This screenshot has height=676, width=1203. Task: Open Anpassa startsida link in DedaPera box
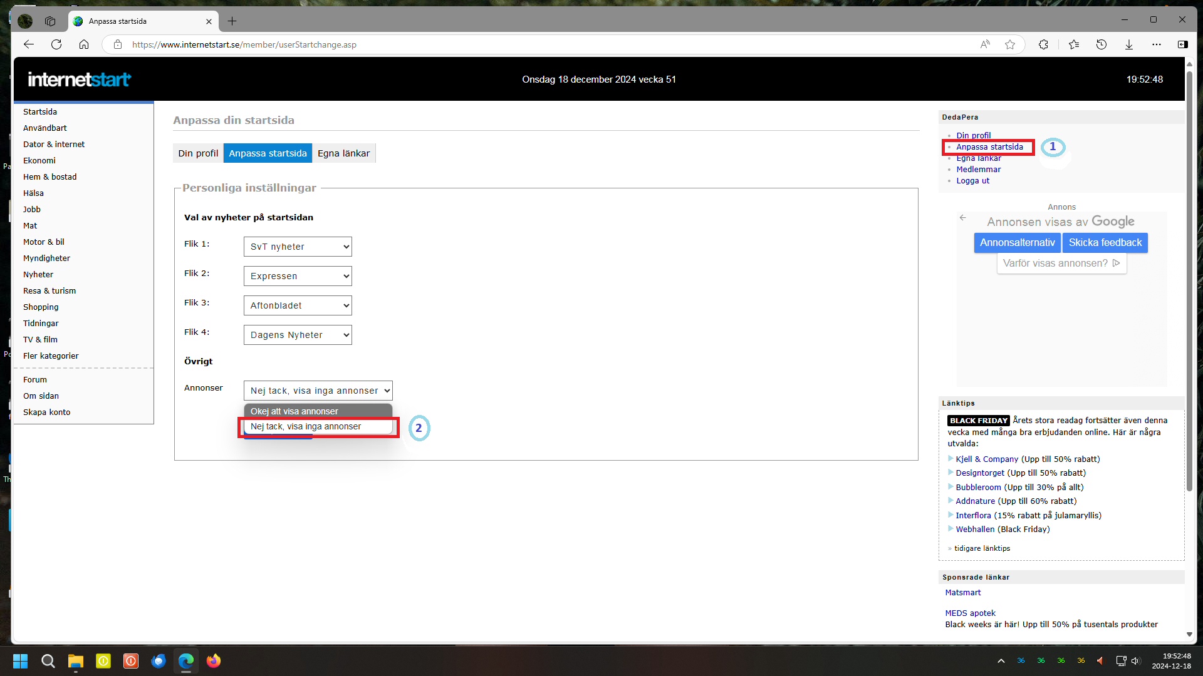[x=989, y=147]
